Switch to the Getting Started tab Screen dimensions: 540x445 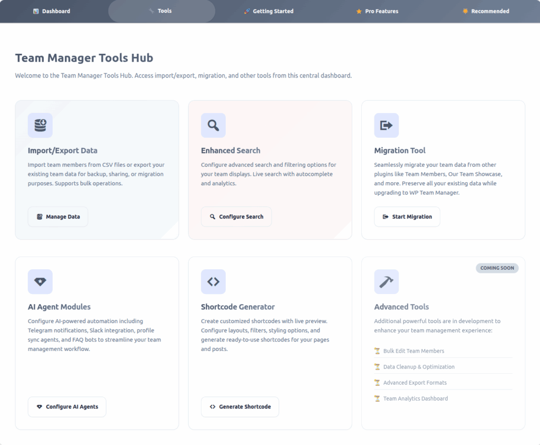268,11
